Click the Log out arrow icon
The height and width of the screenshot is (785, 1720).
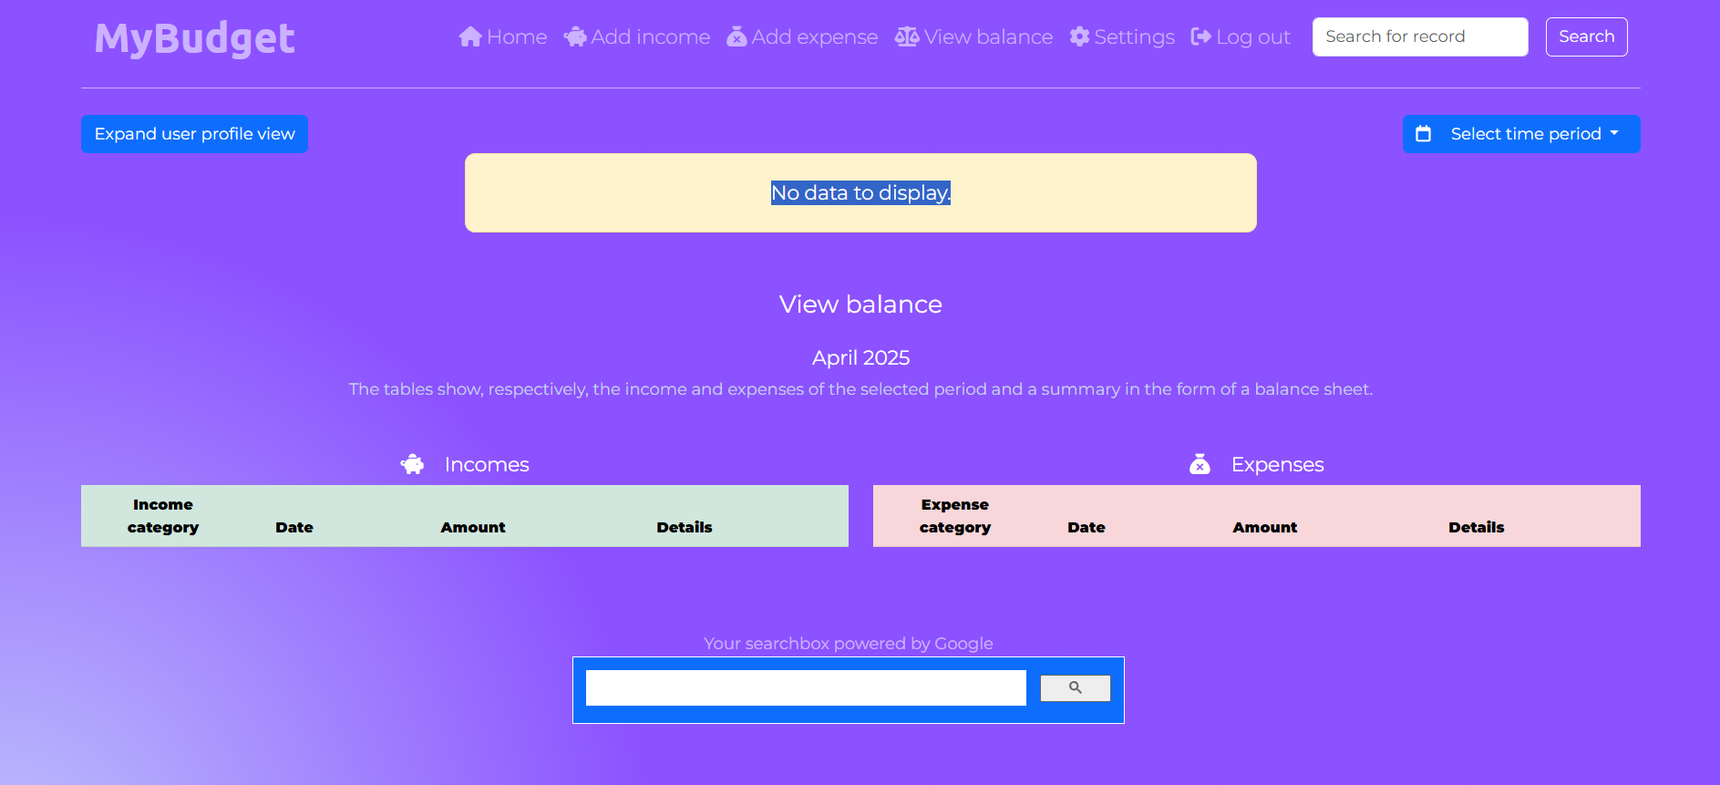point(1200,36)
